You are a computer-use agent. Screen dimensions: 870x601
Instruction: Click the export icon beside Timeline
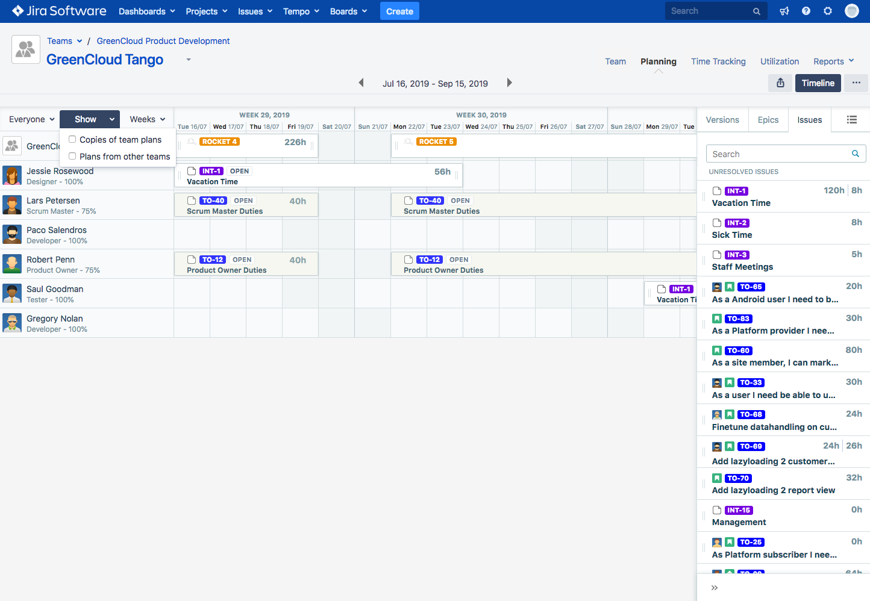click(x=780, y=83)
